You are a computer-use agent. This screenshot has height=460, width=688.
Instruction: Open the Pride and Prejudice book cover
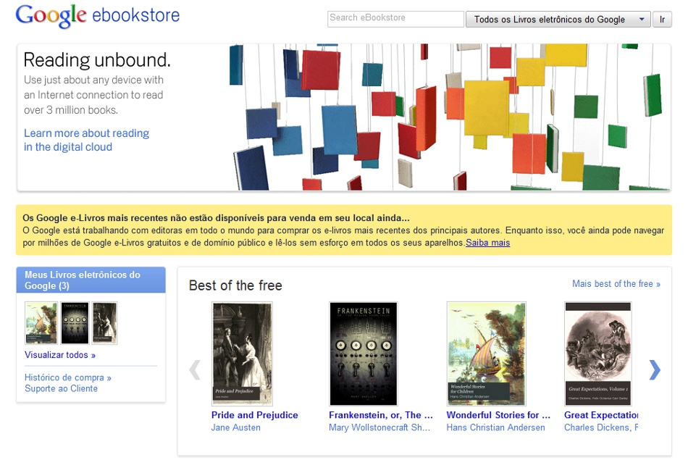[x=242, y=354]
